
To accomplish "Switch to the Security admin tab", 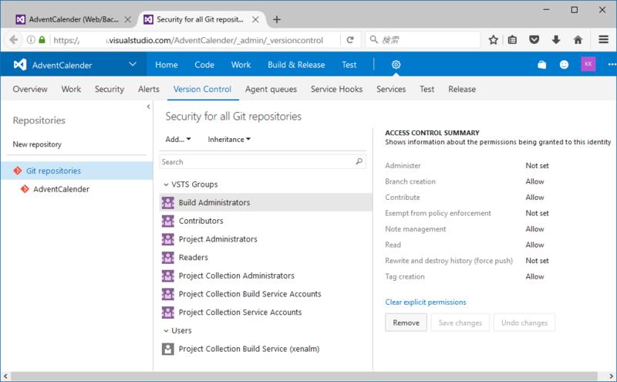I will click(x=110, y=89).
